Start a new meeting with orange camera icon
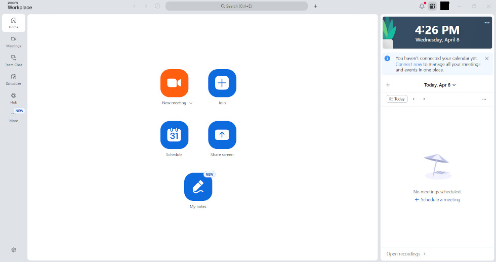The image size is (496, 262). coord(174,83)
